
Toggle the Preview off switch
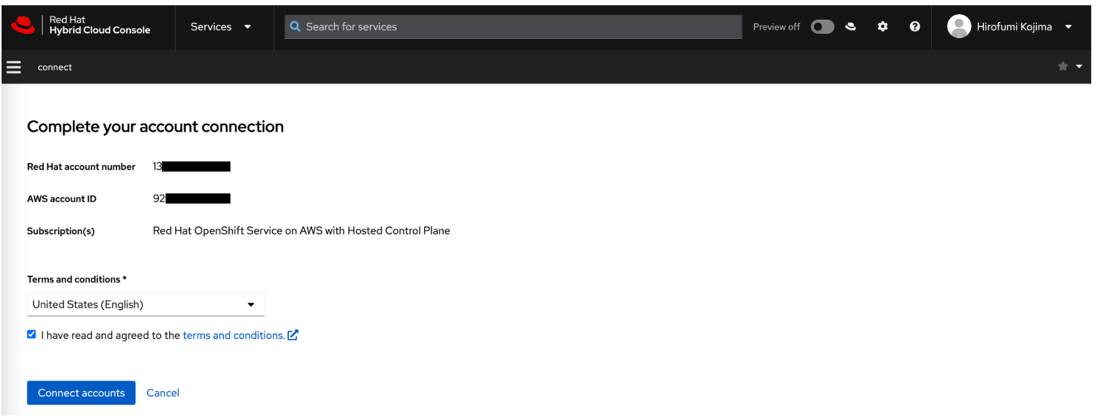click(x=822, y=27)
